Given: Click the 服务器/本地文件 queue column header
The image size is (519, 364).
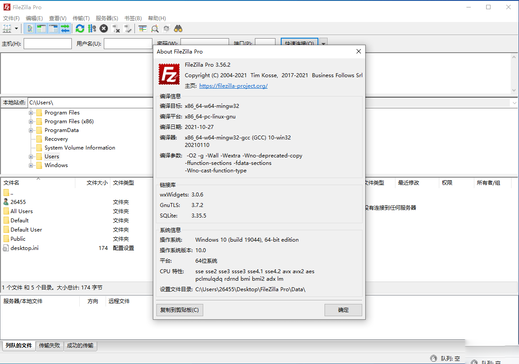Looking at the screenshot, I should point(40,301).
